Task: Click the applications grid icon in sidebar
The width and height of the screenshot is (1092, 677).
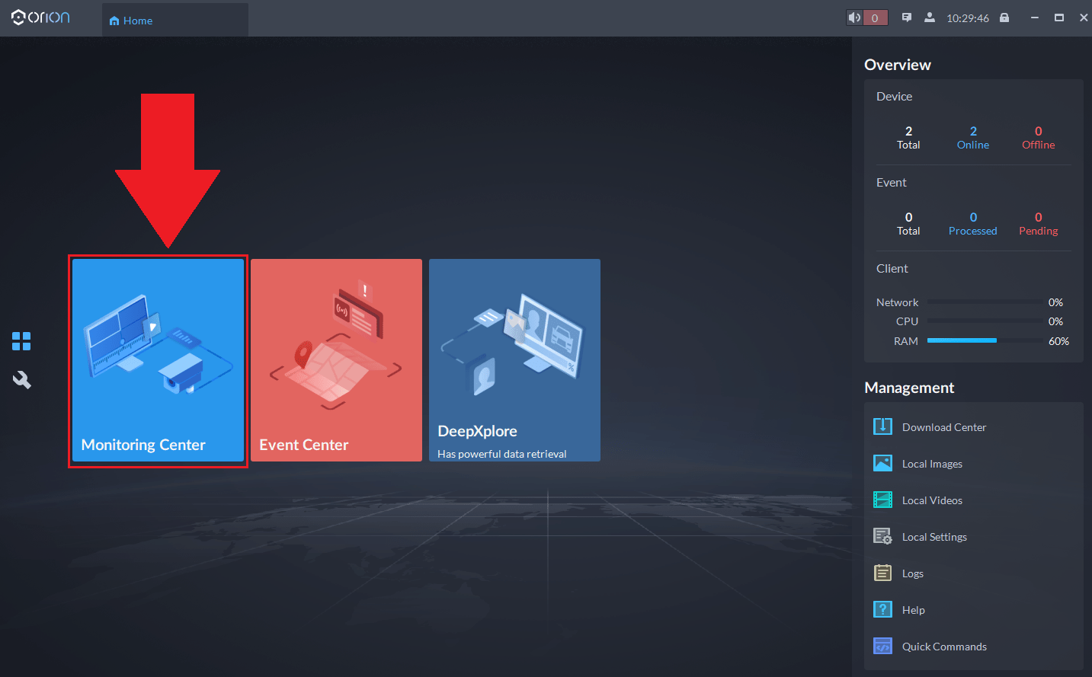Action: tap(21, 341)
